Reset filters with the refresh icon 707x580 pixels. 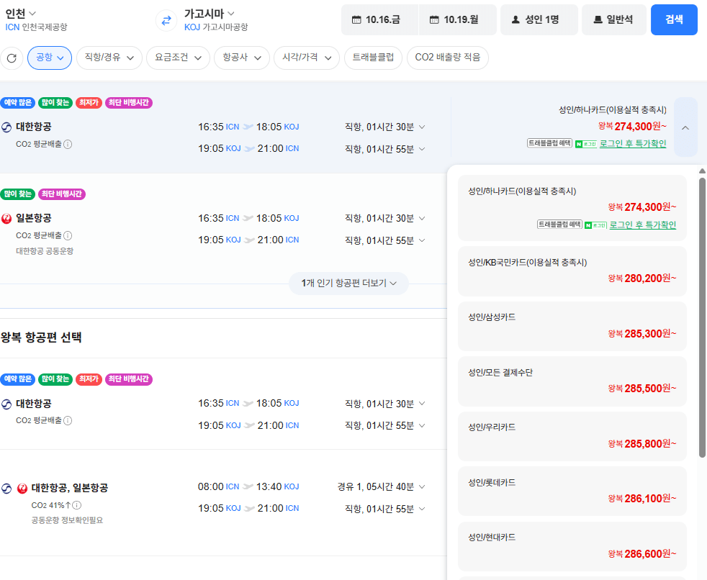12,58
